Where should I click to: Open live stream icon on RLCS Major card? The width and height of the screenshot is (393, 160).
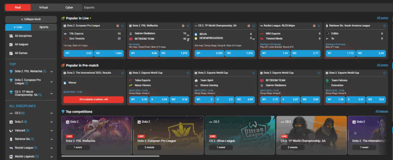coord(314,26)
